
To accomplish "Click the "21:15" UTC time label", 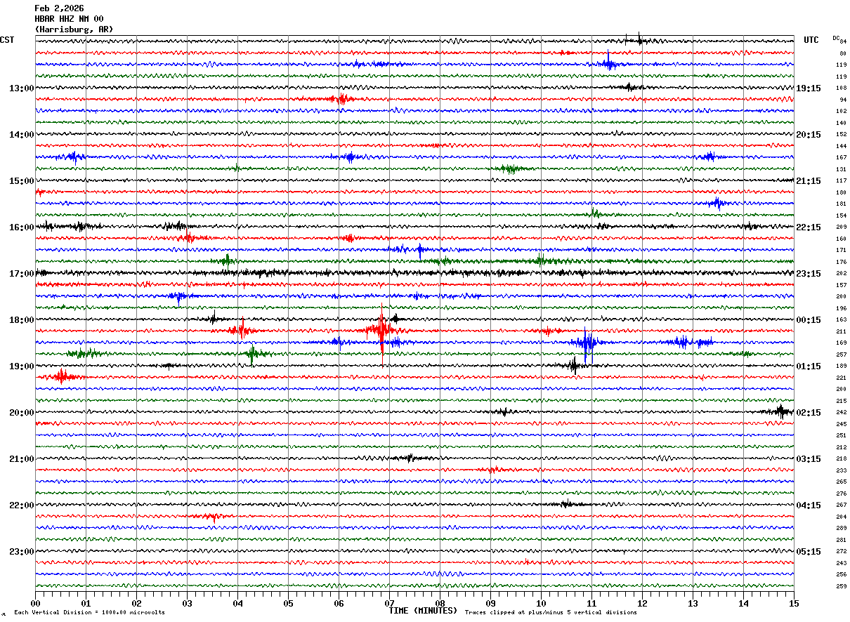I will (x=809, y=181).
